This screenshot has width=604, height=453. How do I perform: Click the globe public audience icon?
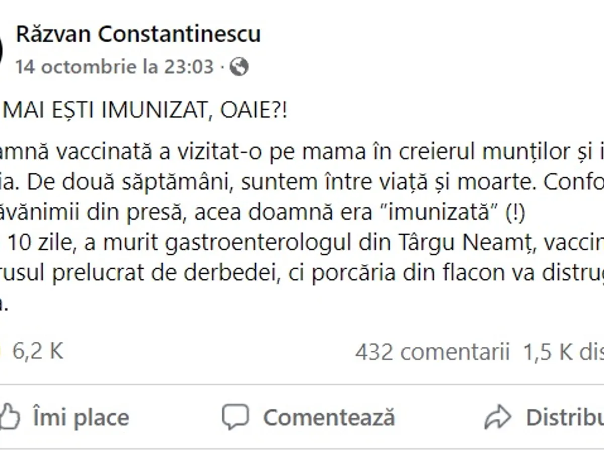tap(239, 66)
